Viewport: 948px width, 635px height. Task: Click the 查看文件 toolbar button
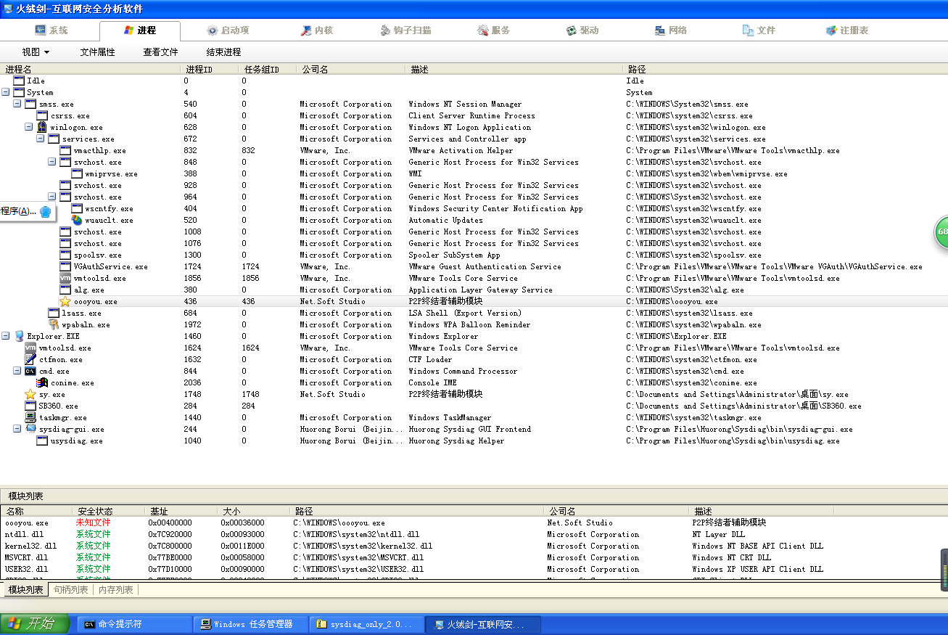coord(160,52)
